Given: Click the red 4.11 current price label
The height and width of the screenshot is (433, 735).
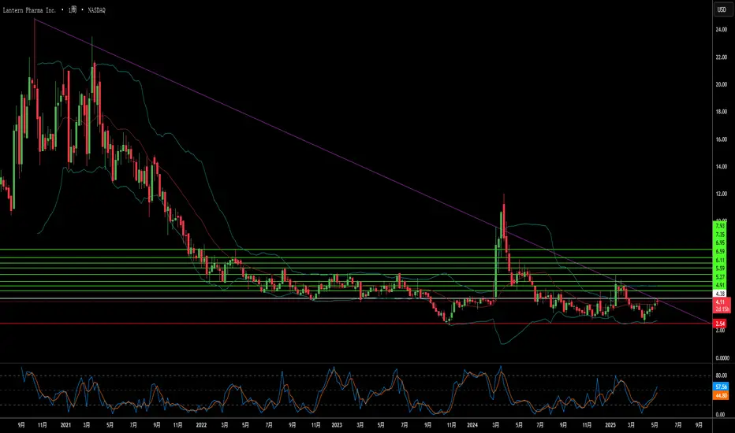Looking at the screenshot, I should [x=720, y=302].
